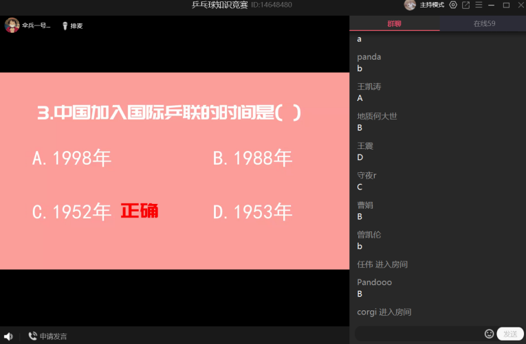Maximize the application window
The width and height of the screenshot is (526, 344).
506,5
